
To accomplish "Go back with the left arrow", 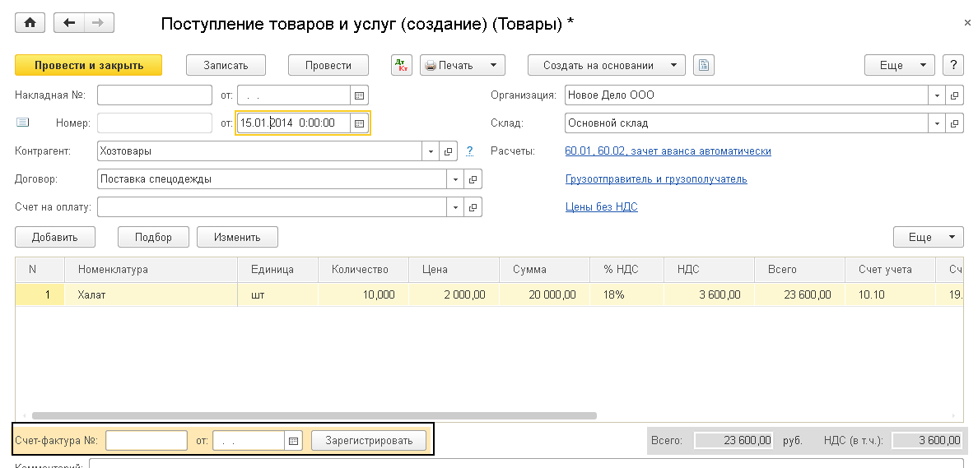I will (69, 23).
